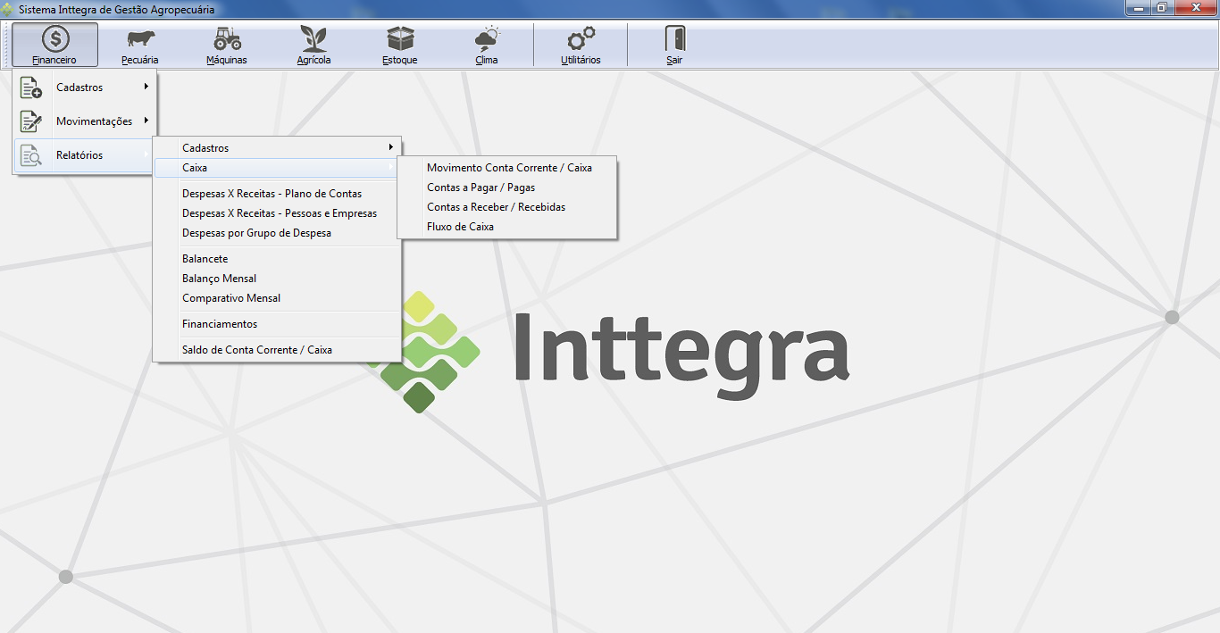Click the Financeiro dollar-sign icon
The width and height of the screenshot is (1220, 633).
(x=55, y=39)
